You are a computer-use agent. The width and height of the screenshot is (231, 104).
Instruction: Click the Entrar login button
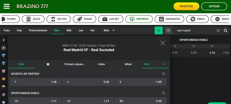point(214,6)
